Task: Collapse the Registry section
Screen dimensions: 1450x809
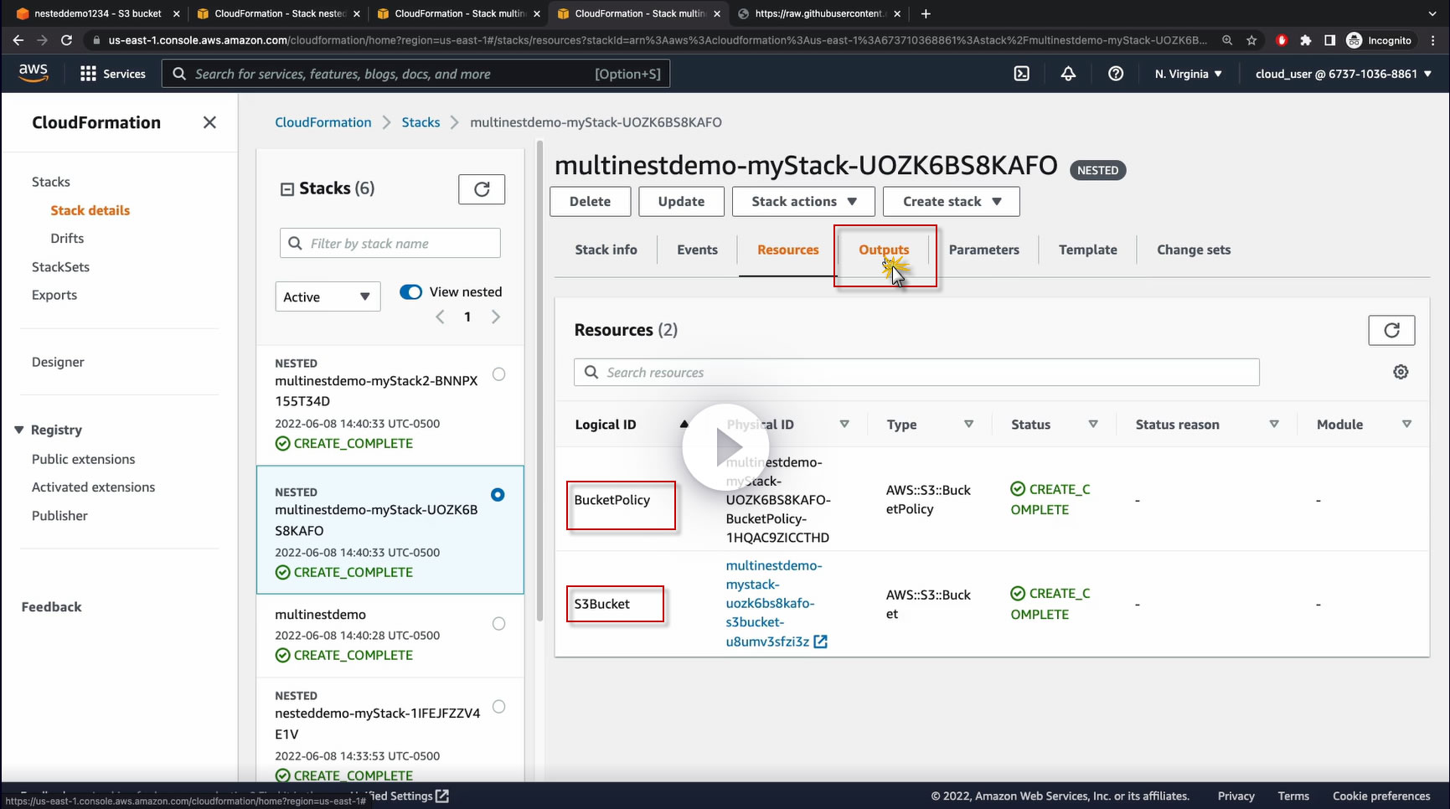Action: pyautogui.click(x=18, y=430)
